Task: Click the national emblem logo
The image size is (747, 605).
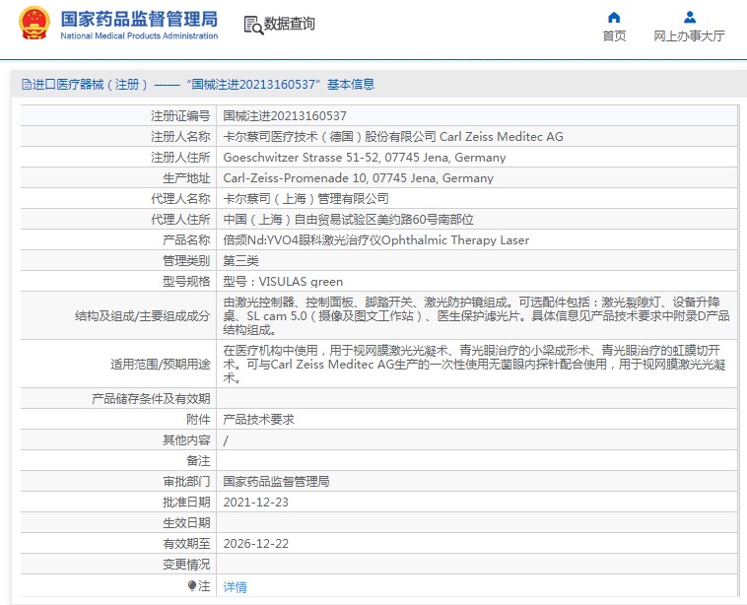Action: [x=34, y=23]
